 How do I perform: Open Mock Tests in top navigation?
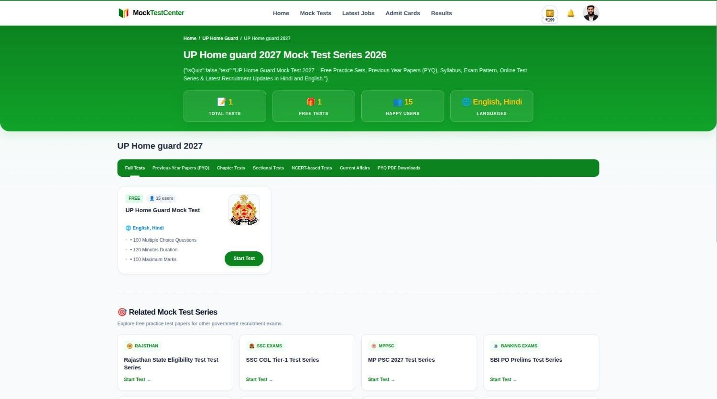click(315, 13)
